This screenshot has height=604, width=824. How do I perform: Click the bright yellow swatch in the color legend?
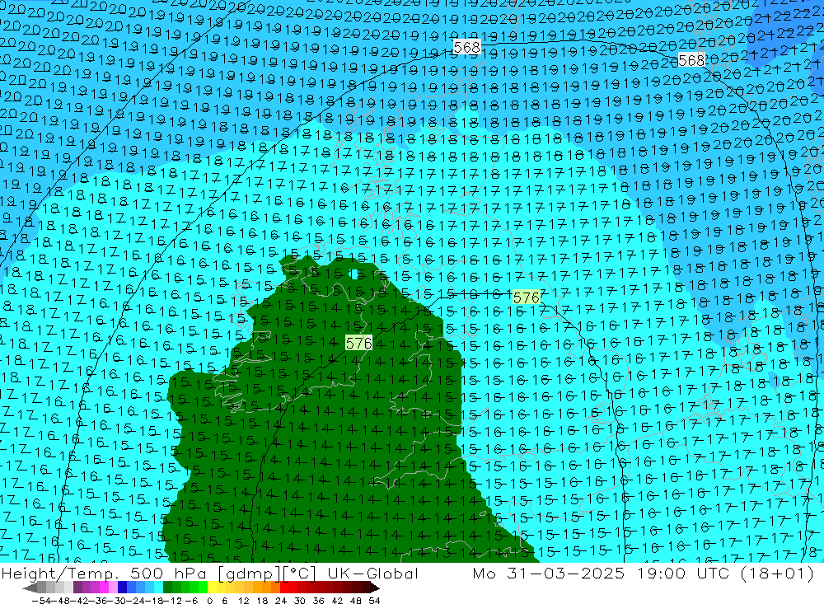click(212, 588)
